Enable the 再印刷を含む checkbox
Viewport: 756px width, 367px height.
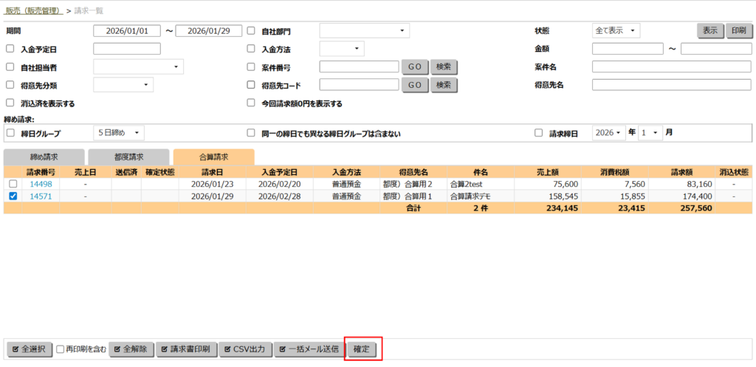[x=61, y=349]
